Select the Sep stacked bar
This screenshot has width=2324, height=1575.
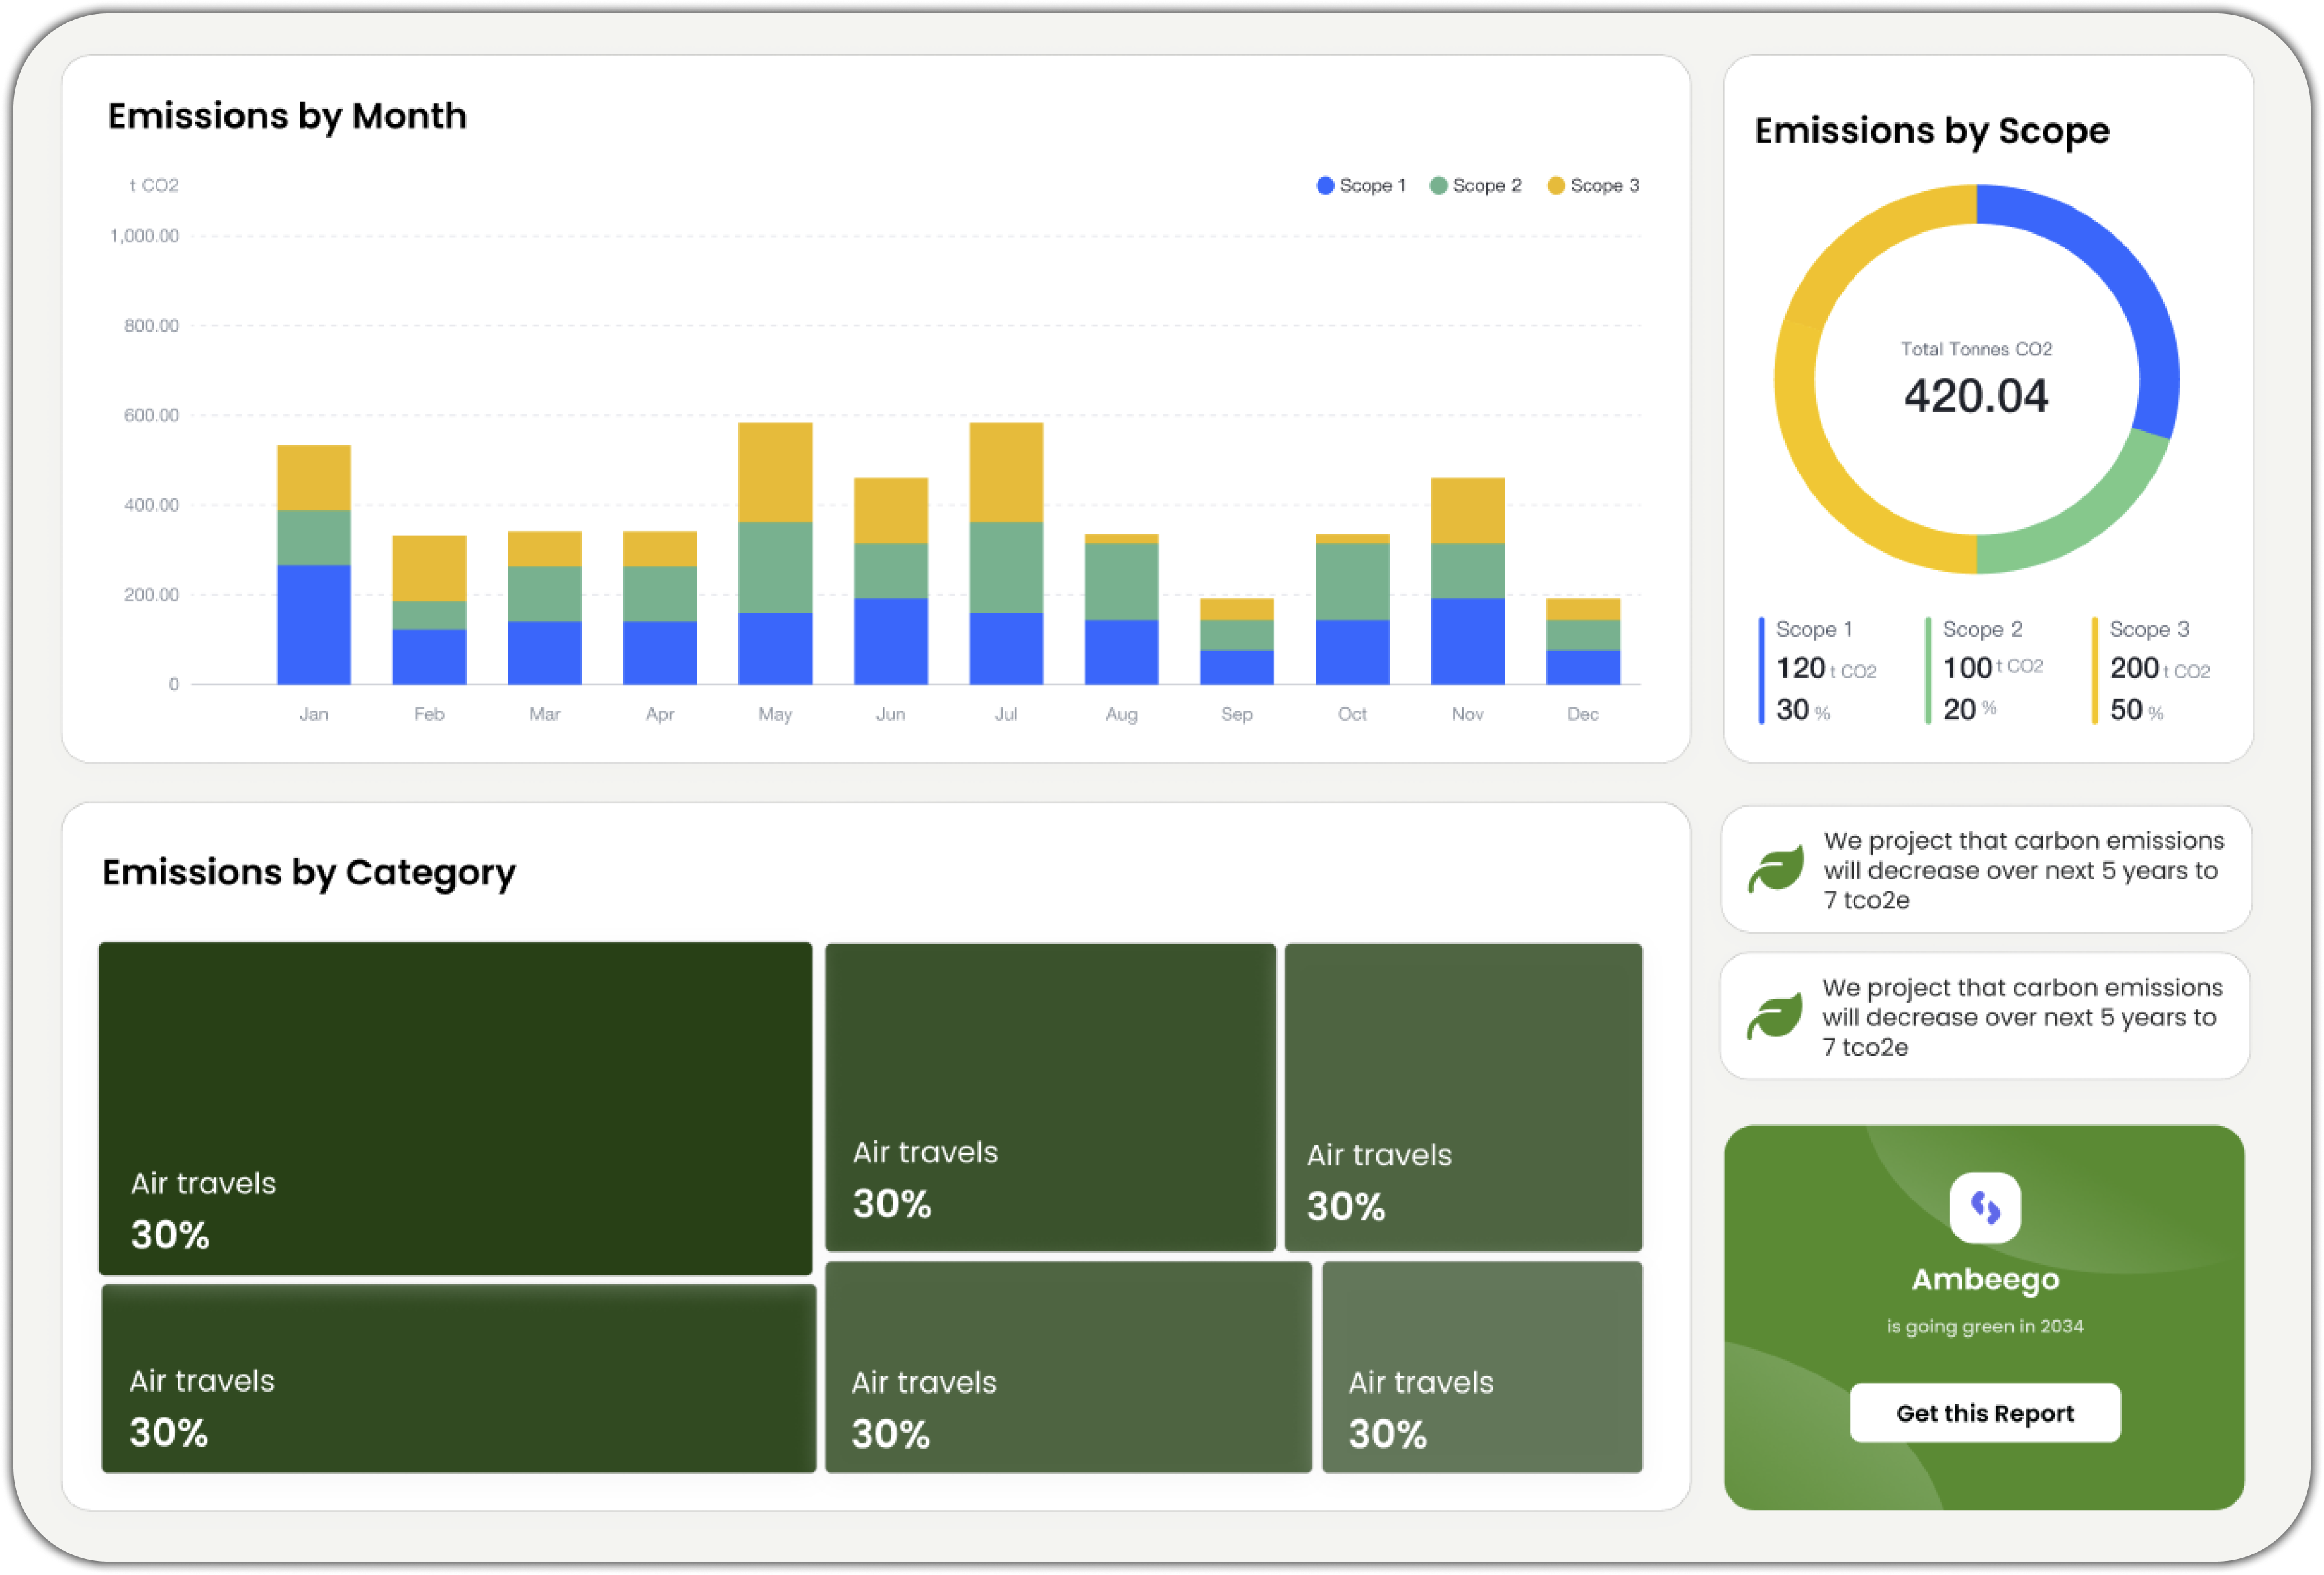click(1237, 641)
